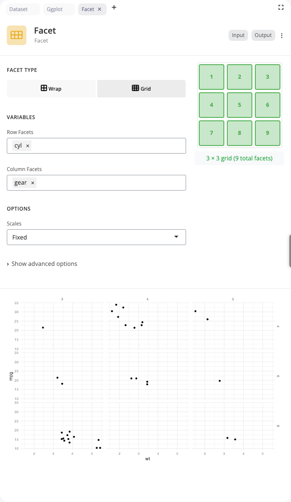The image size is (291, 502).
Task: Close the Facet tab
Action: click(99, 9)
